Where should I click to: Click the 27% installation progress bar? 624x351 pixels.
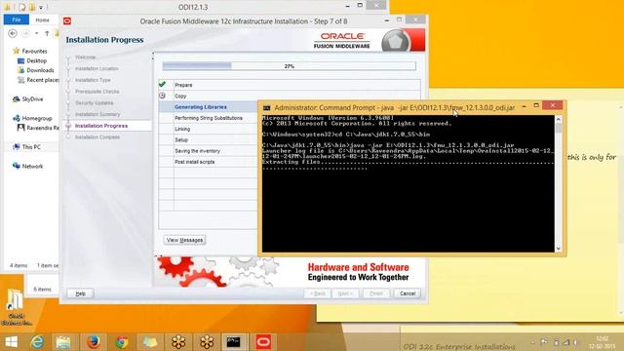[290, 66]
